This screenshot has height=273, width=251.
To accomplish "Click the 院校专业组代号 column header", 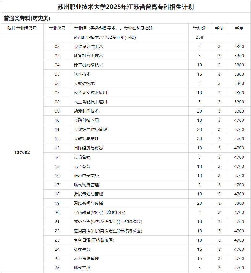I will tap(22, 28).
